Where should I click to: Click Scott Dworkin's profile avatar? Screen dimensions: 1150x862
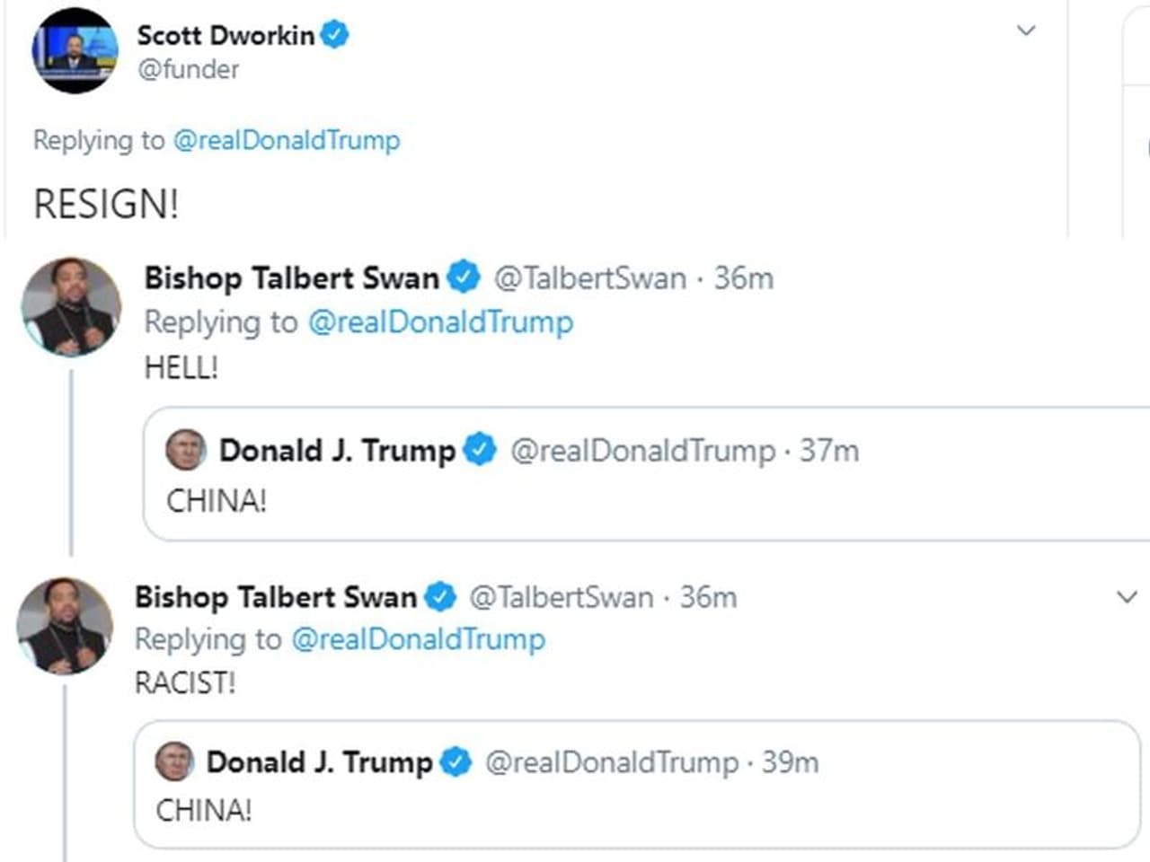[75, 50]
